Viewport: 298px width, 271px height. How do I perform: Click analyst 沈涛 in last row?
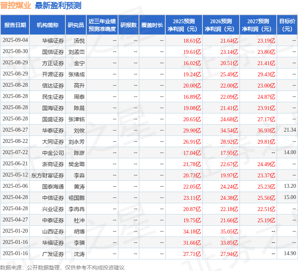click(79, 254)
